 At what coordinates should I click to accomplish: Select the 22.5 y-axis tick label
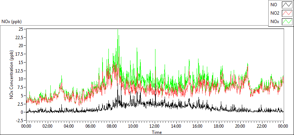point(19,37)
